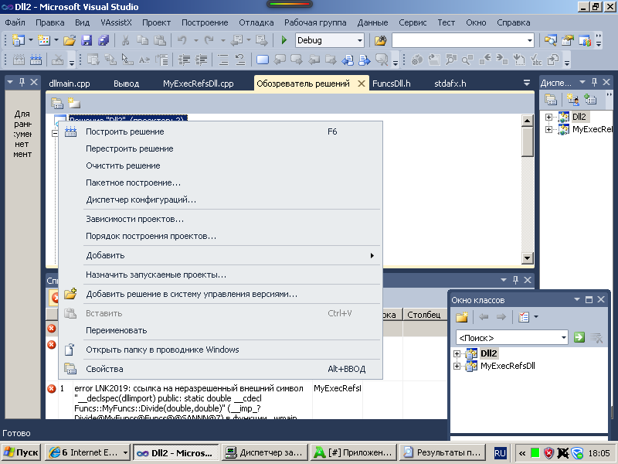Screen dimensions: 618x464
Task: Click Class View settings icon
Action: click(525, 317)
